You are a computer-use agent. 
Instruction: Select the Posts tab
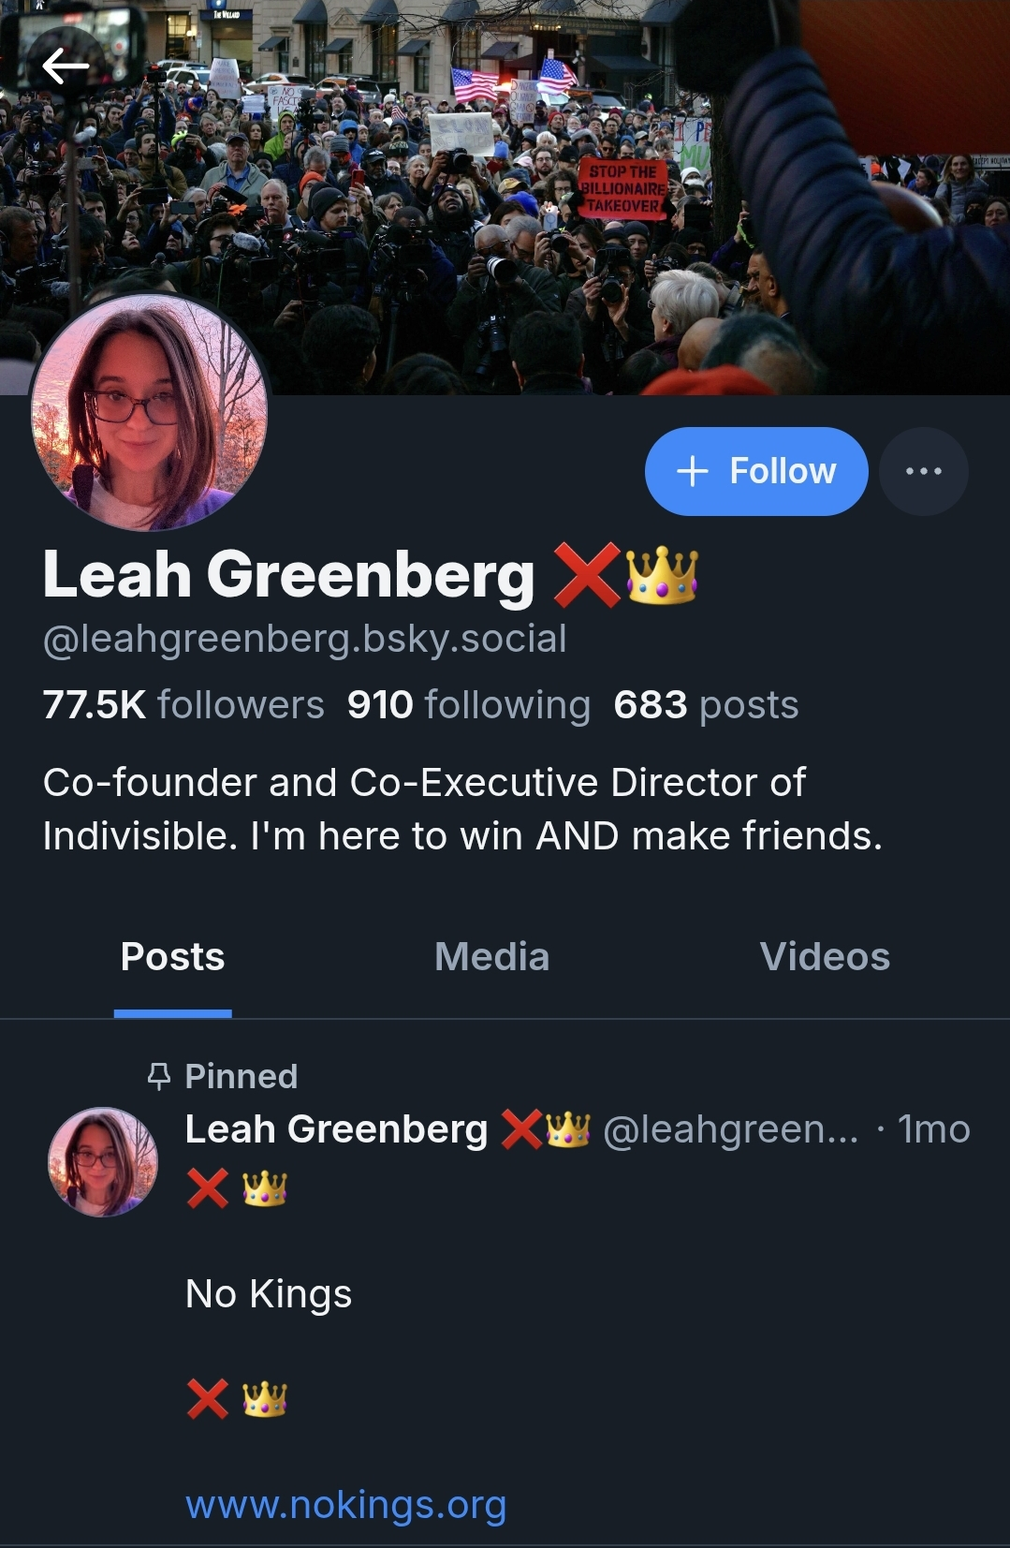coord(172,957)
